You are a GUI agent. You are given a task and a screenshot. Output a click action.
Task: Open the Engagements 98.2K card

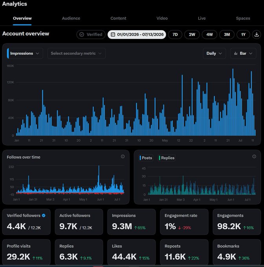point(237,222)
